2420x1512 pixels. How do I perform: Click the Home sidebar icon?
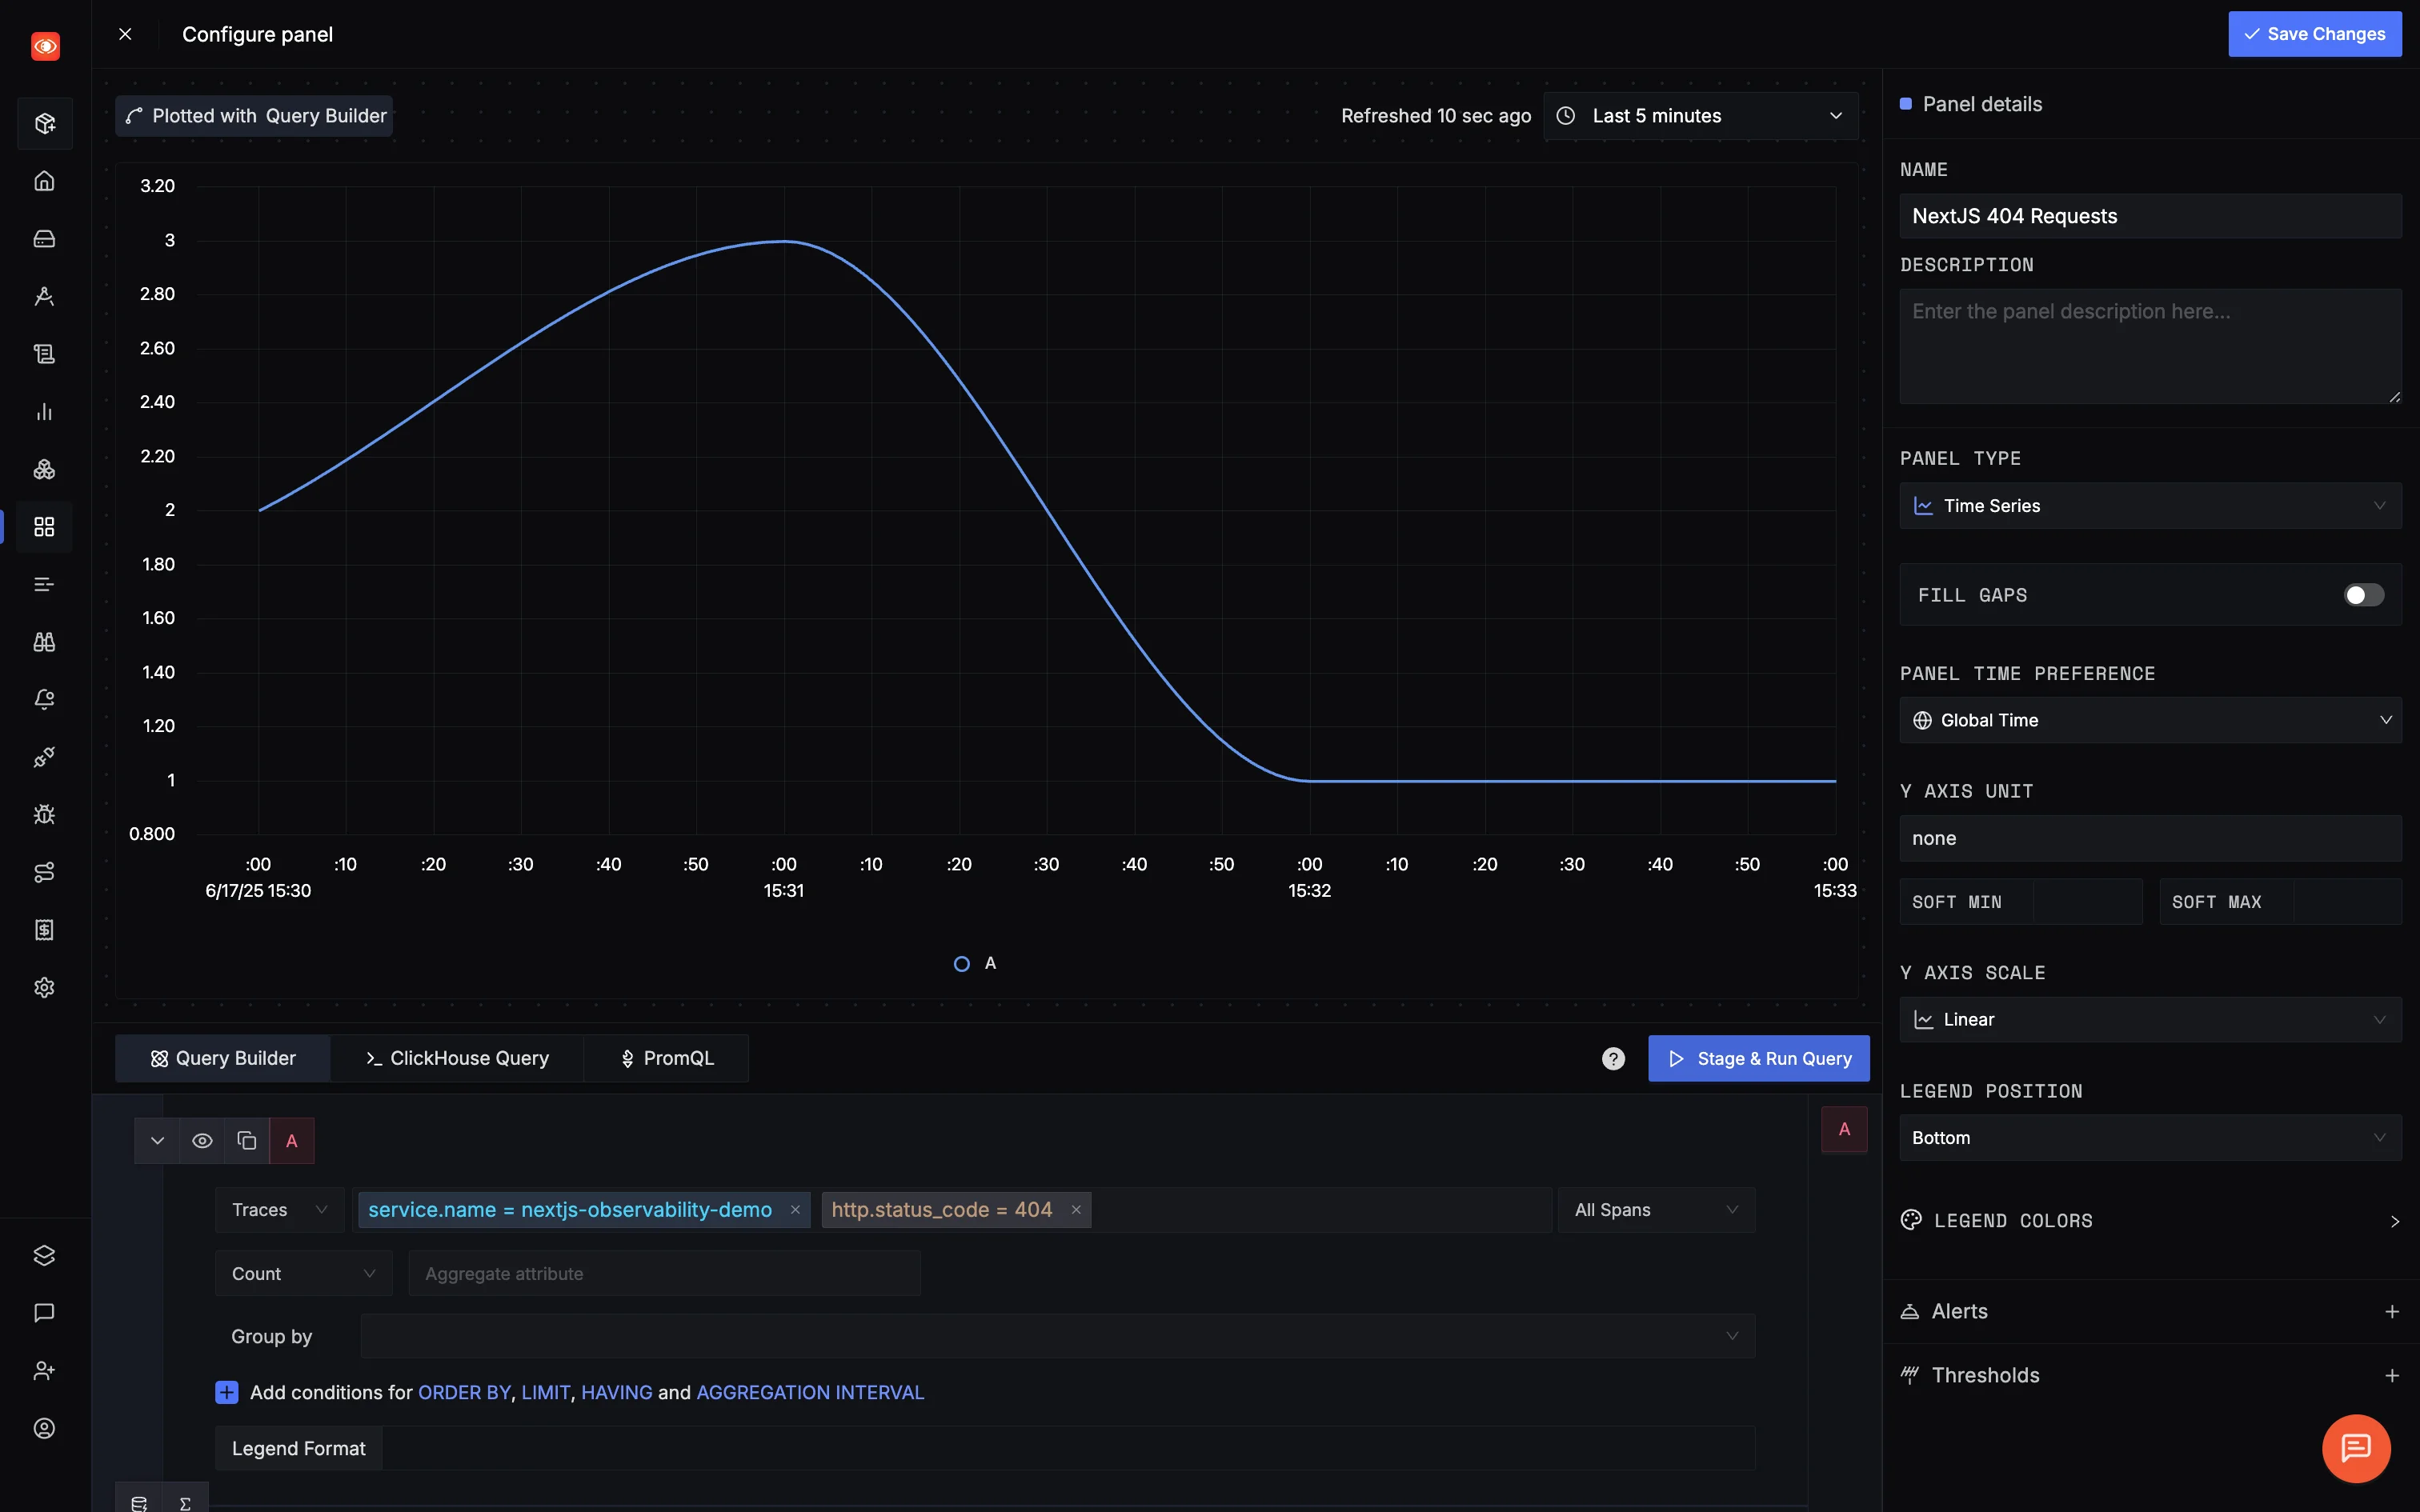point(44,181)
